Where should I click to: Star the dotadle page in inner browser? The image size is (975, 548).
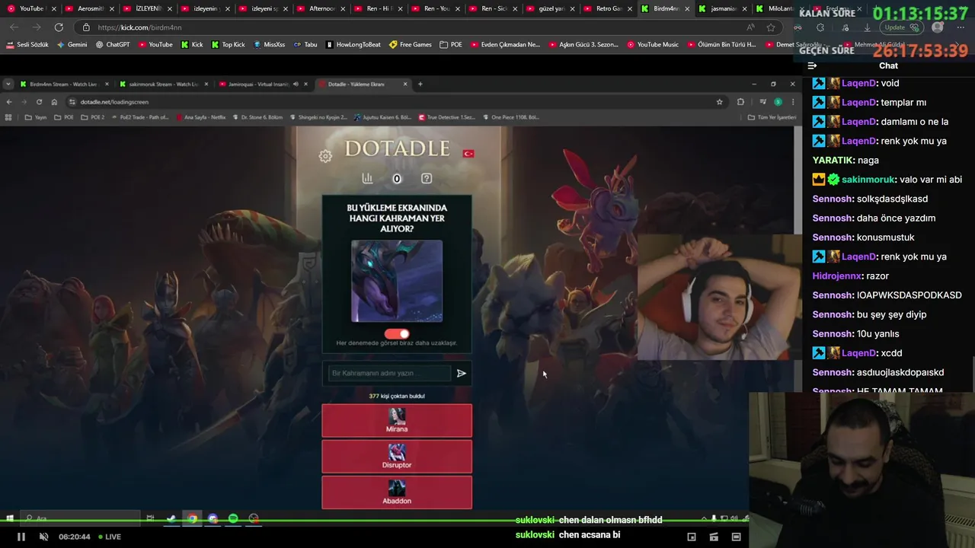tap(719, 102)
